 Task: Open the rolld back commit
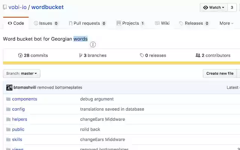(x=90, y=129)
